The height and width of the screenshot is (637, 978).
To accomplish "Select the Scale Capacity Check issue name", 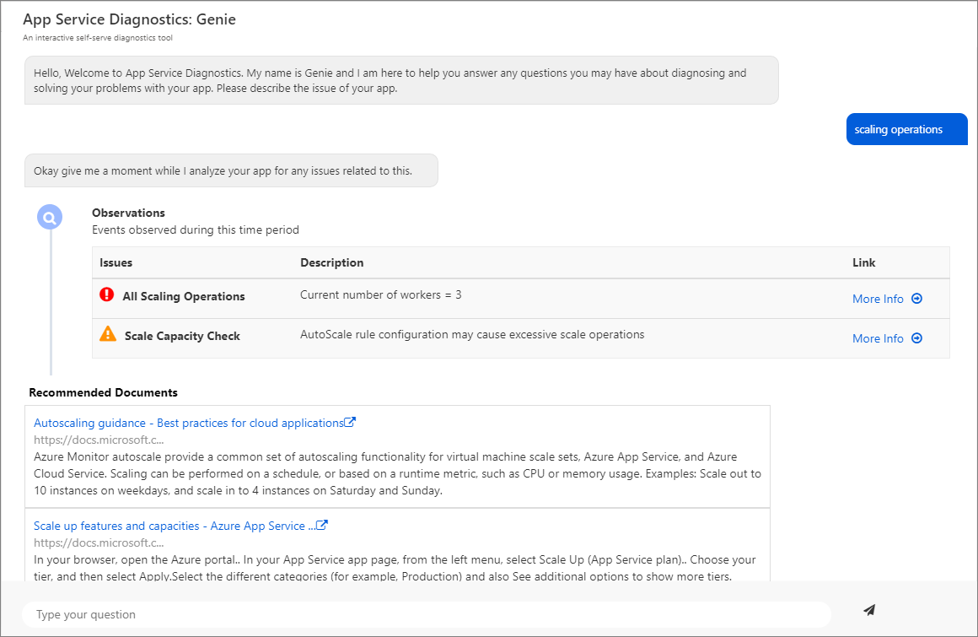I will tap(182, 336).
